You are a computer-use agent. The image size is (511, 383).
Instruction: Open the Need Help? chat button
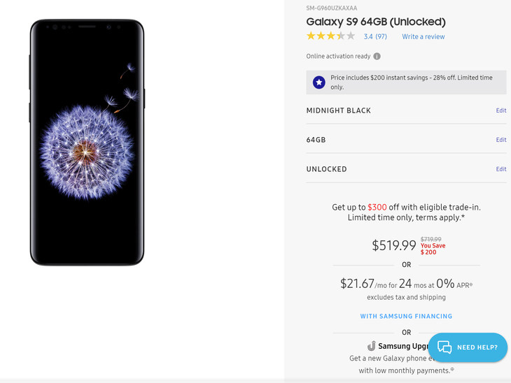(468, 347)
